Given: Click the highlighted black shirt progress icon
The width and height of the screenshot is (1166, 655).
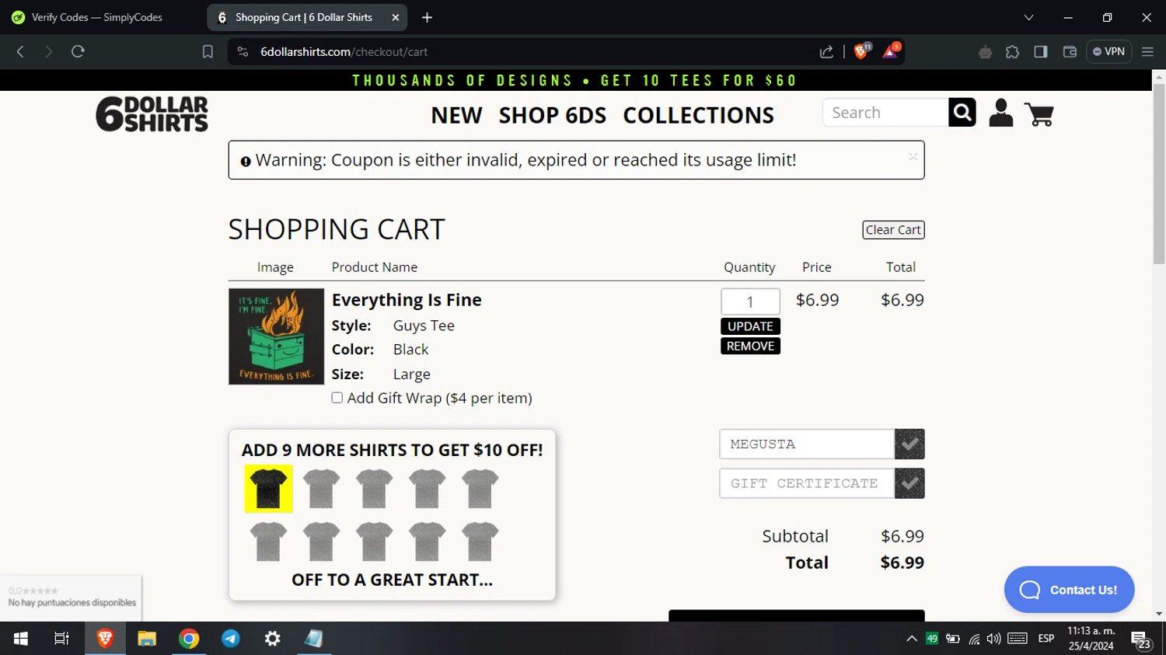Looking at the screenshot, I should (x=268, y=489).
